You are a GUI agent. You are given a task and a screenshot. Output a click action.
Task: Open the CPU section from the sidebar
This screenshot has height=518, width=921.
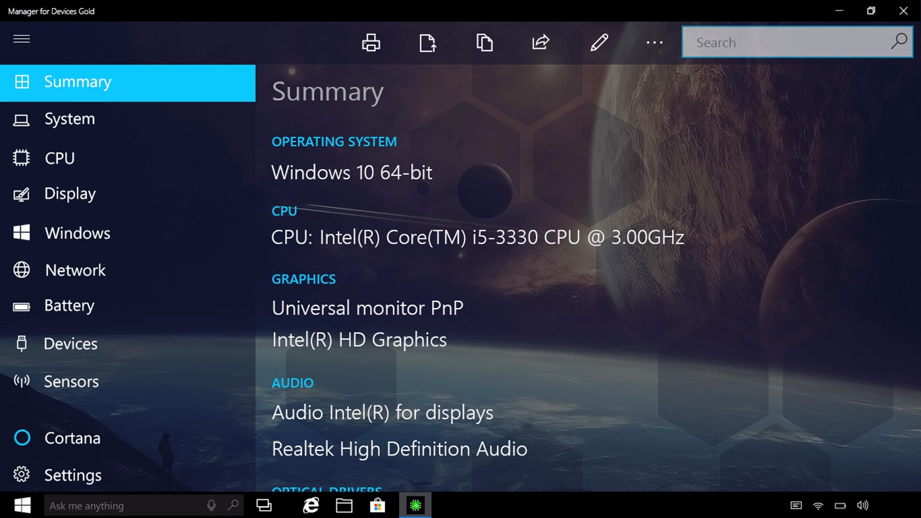(x=59, y=157)
